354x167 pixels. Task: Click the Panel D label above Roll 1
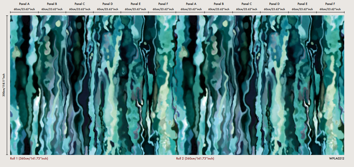point(107,4)
